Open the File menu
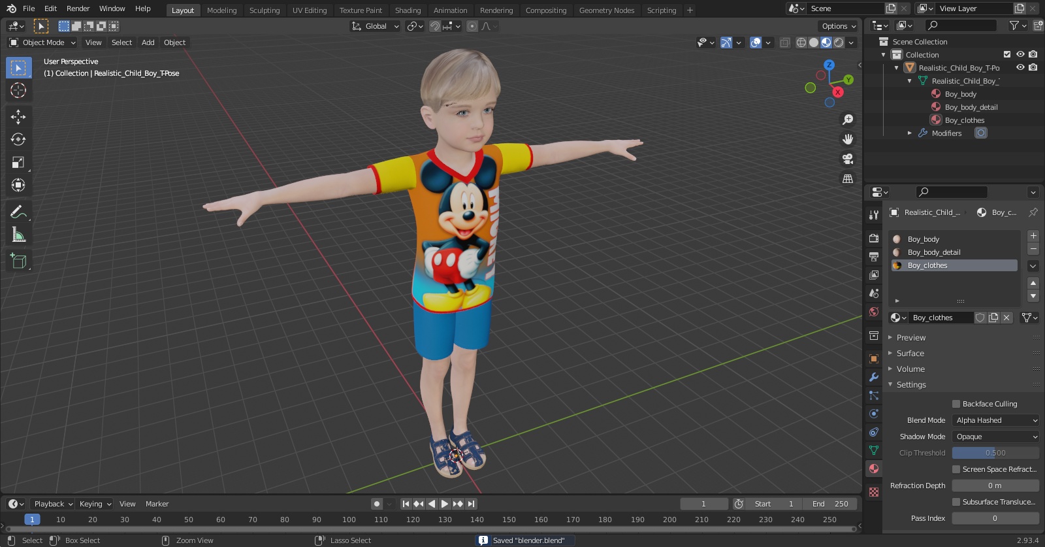 (x=29, y=8)
